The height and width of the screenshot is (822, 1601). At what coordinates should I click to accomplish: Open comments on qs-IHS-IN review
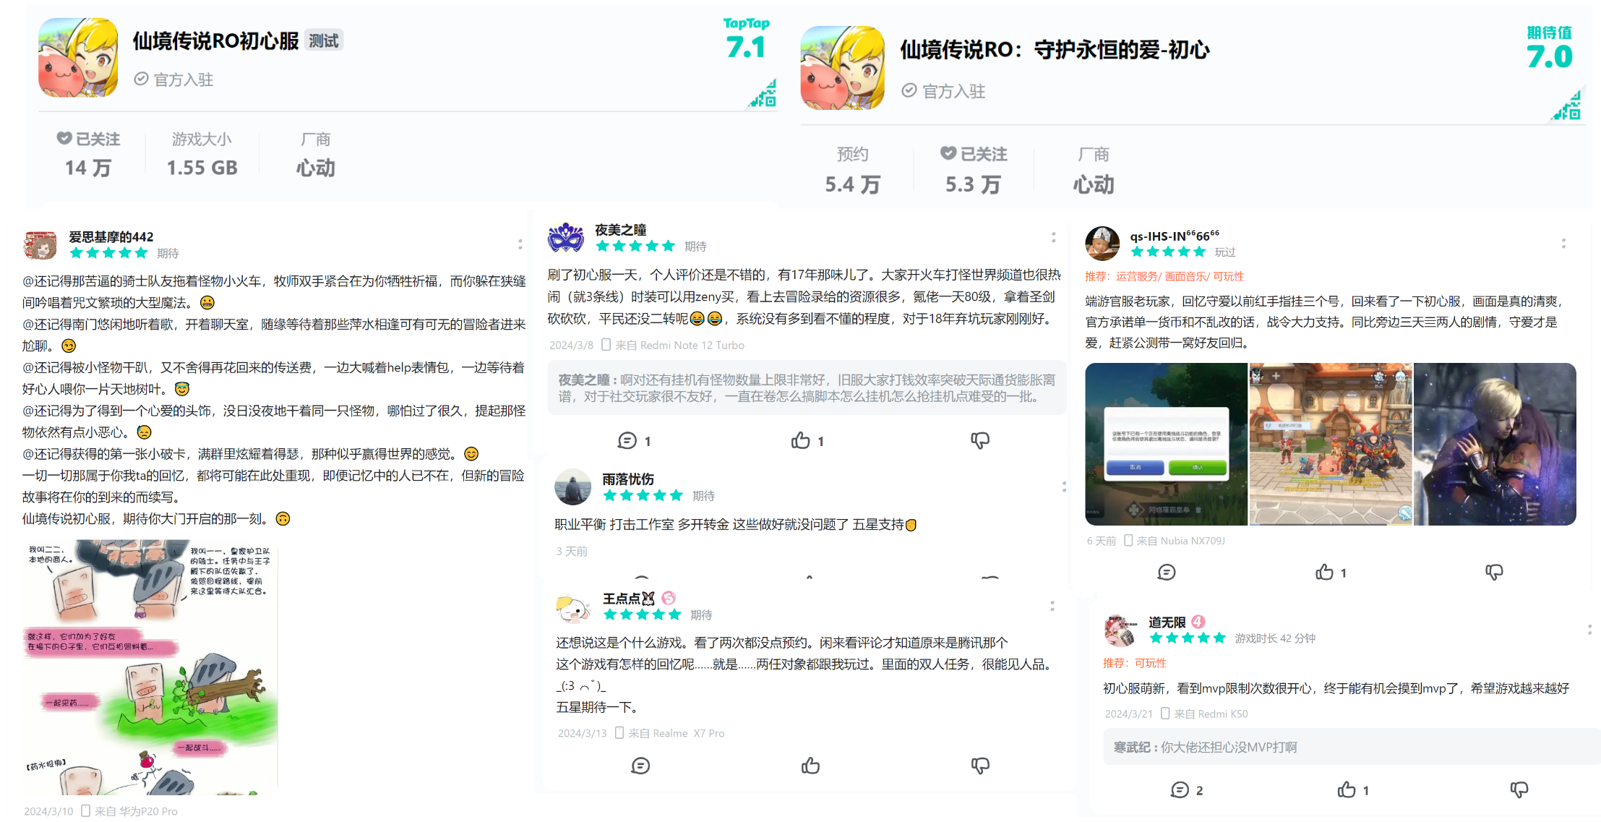(1167, 573)
